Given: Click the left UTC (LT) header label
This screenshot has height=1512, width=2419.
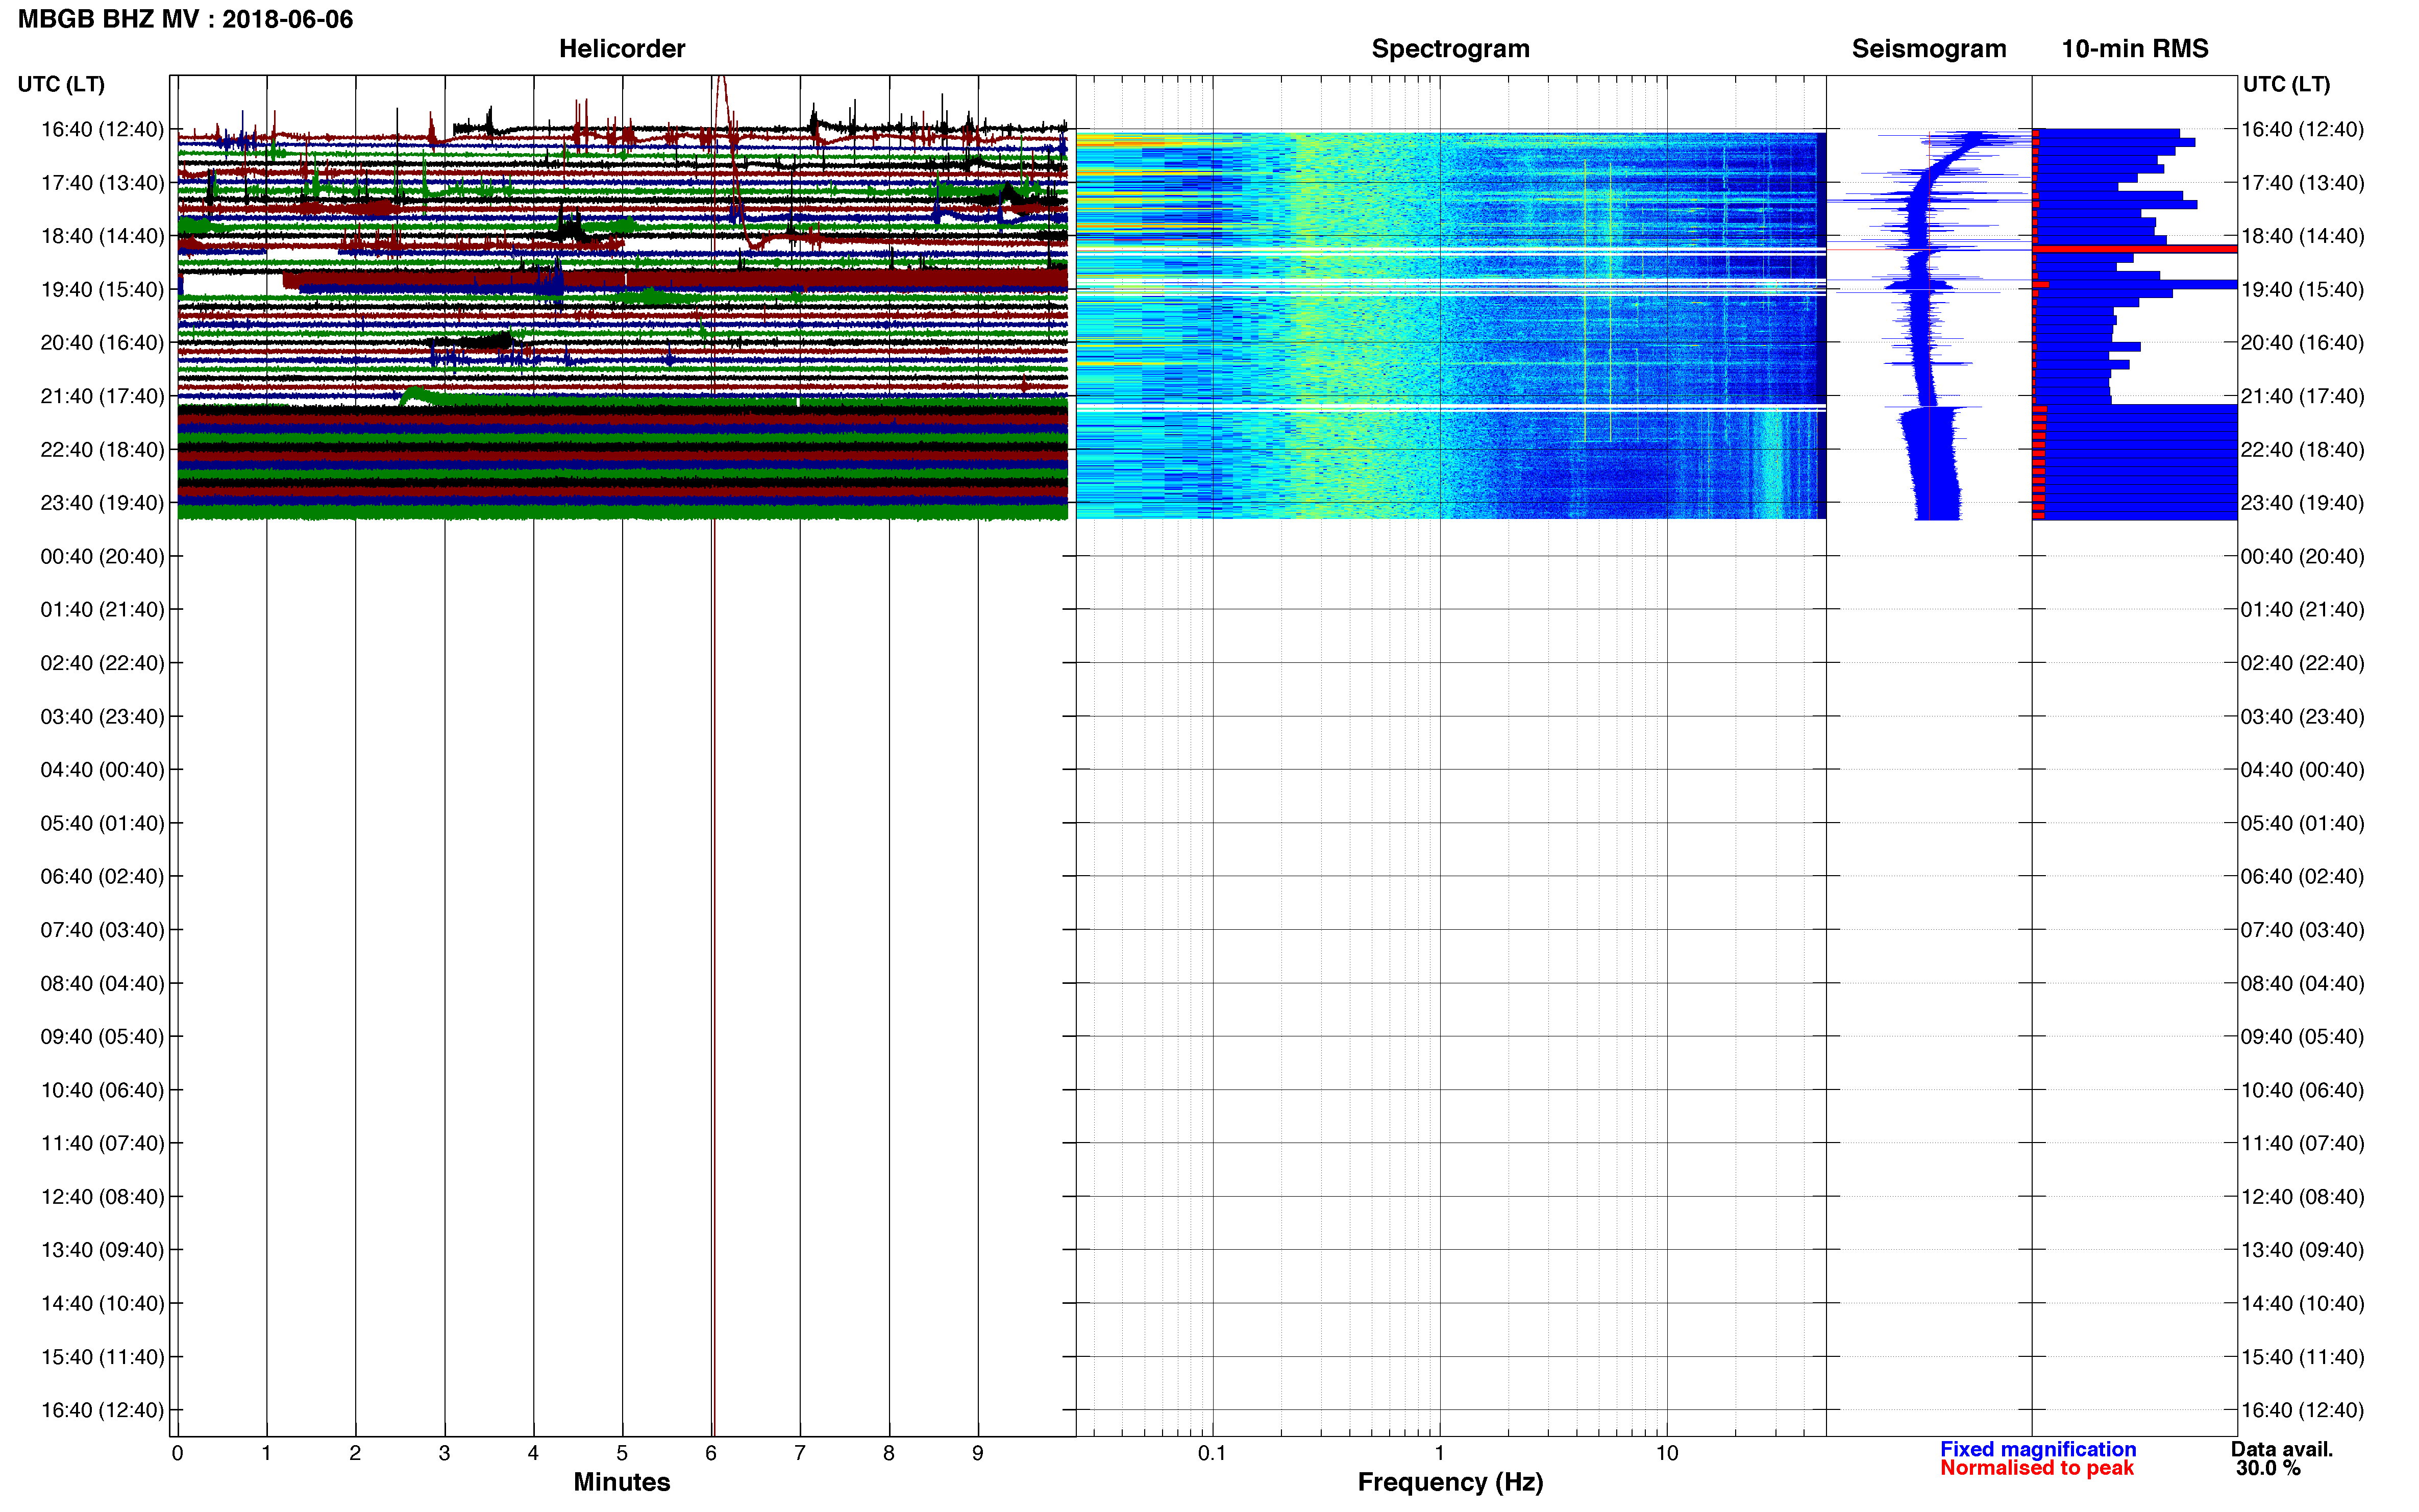Looking at the screenshot, I should (x=61, y=84).
